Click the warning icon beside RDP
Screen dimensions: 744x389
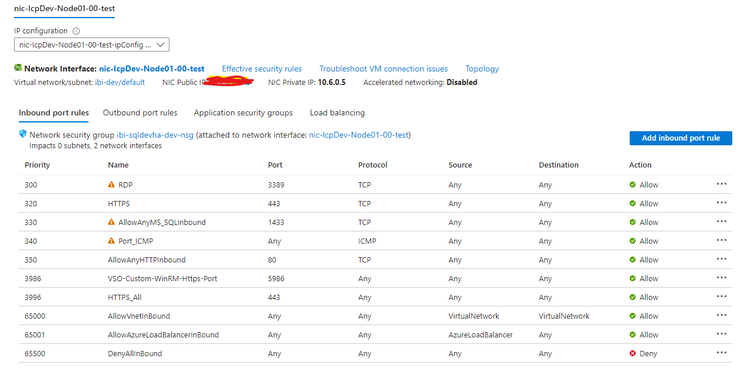[111, 185]
